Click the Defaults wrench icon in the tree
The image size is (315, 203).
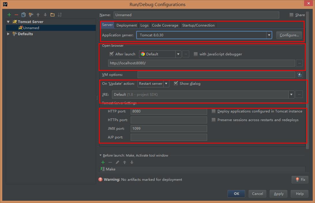[x=15, y=34]
